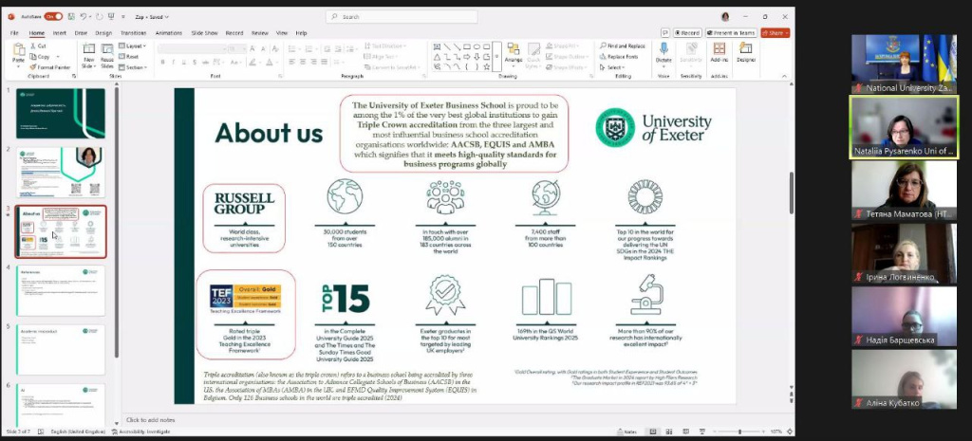Toggle Normal view in status bar
The height and width of the screenshot is (441, 972).
(653, 432)
